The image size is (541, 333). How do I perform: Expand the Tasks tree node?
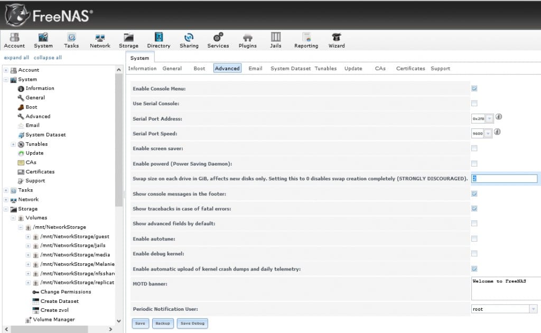6,190
